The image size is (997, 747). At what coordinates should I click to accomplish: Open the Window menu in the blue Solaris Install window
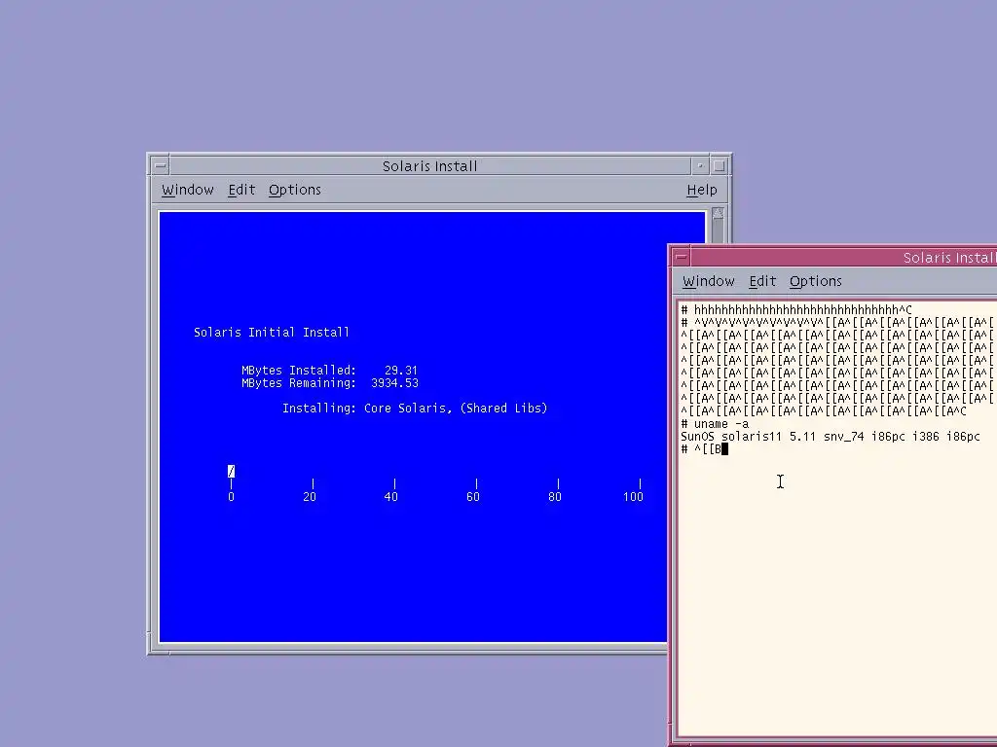click(x=188, y=190)
